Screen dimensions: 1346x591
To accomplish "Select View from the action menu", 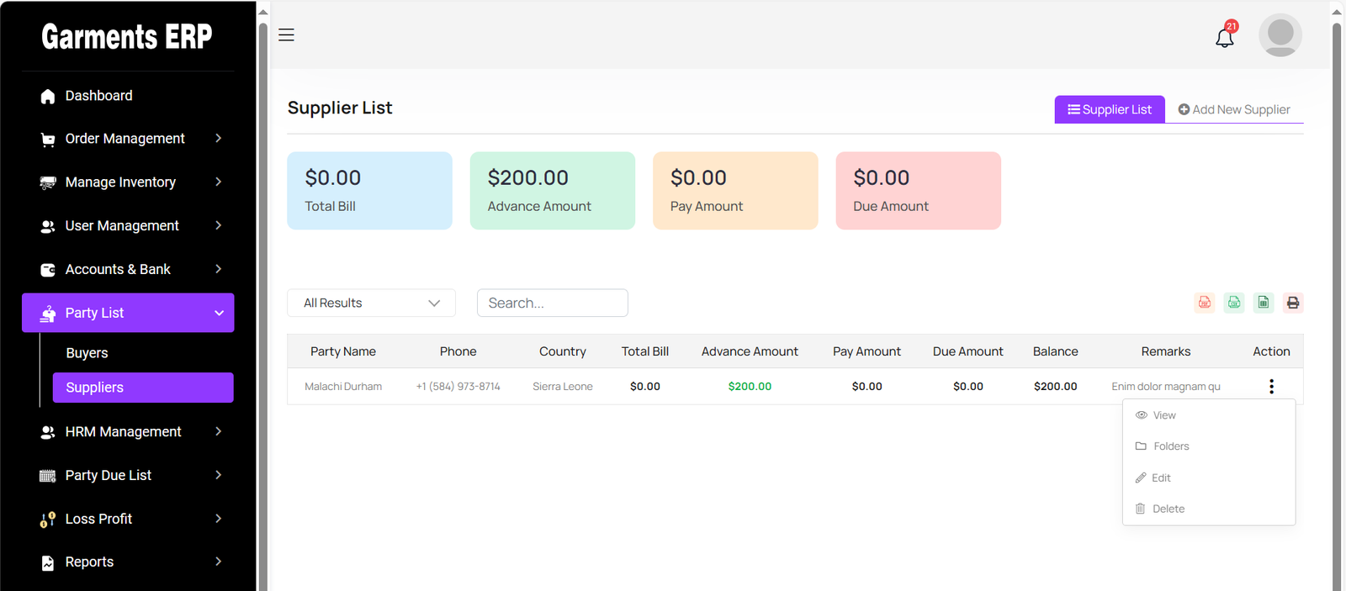I will [x=1164, y=415].
